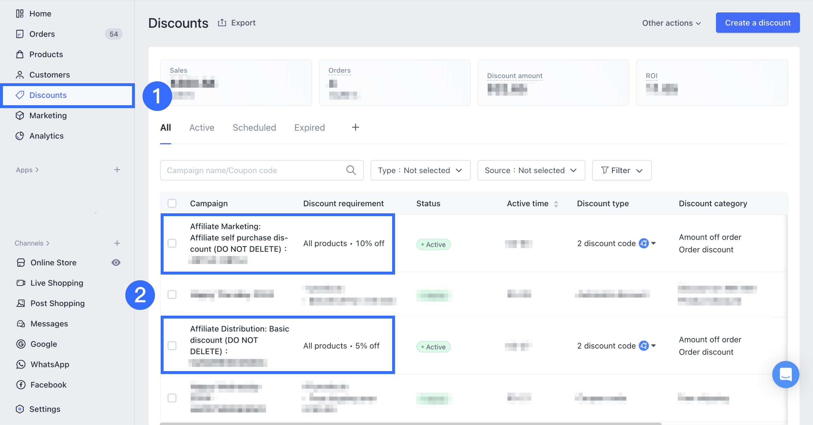Open Other actions dropdown menu
The image size is (813, 425).
pos(671,23)
